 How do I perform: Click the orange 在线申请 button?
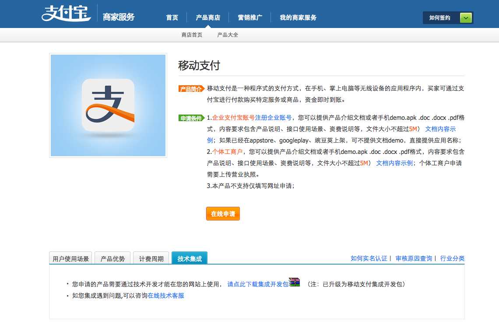tap(223, 213)
